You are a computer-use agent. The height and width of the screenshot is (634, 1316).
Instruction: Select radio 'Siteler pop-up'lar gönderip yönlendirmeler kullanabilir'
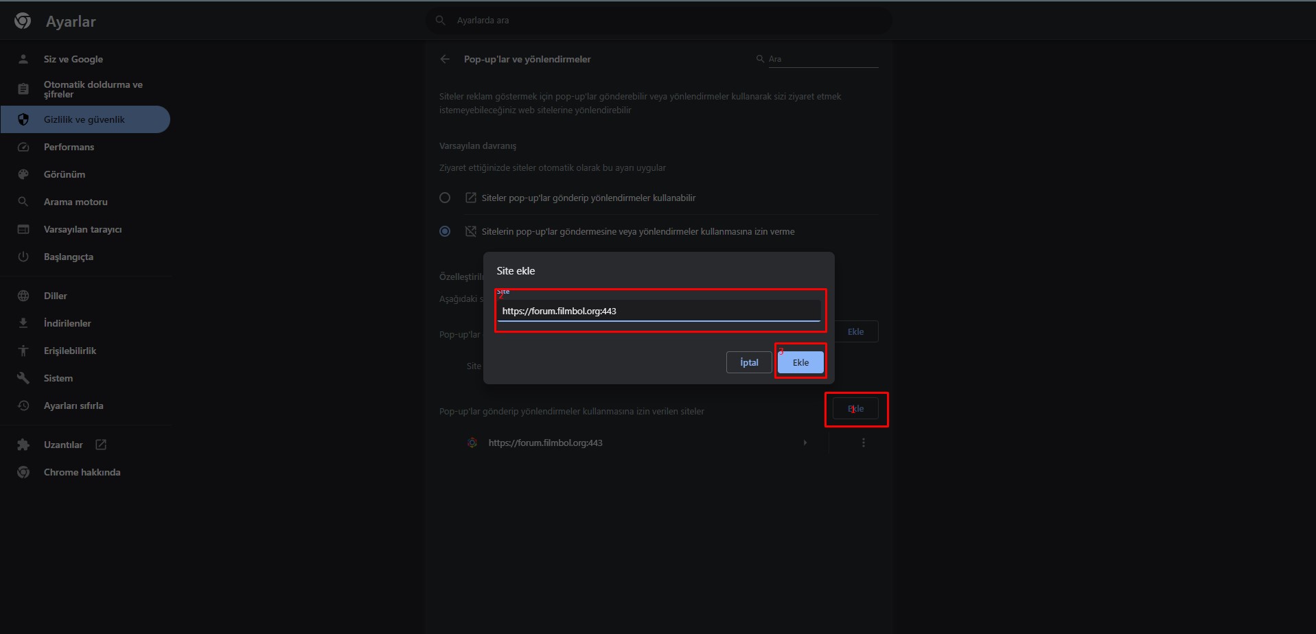445,198
